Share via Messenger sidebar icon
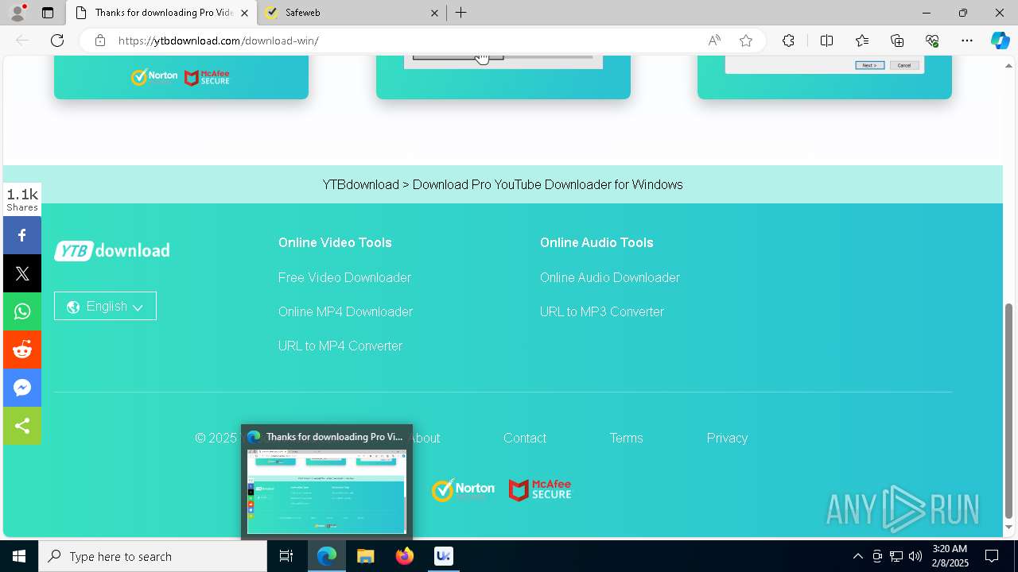1018x572 pixels. (22, 388)
